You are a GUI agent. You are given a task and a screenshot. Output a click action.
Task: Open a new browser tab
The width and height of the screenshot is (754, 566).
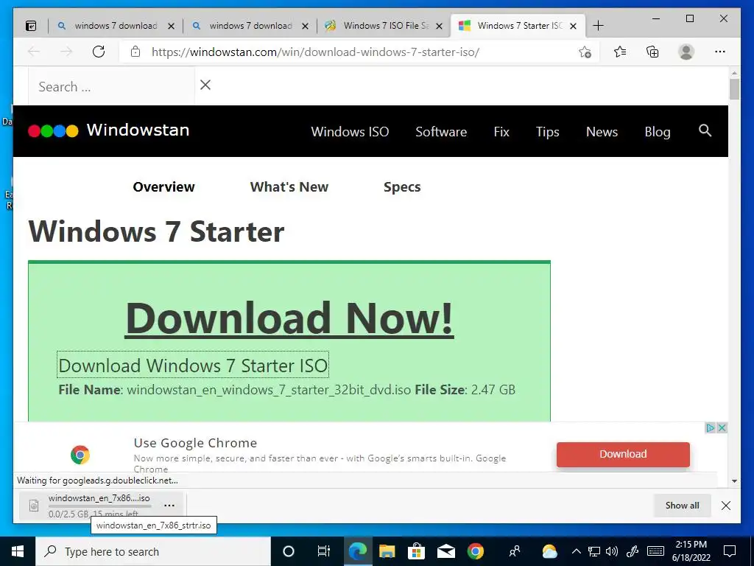(598, 26)
